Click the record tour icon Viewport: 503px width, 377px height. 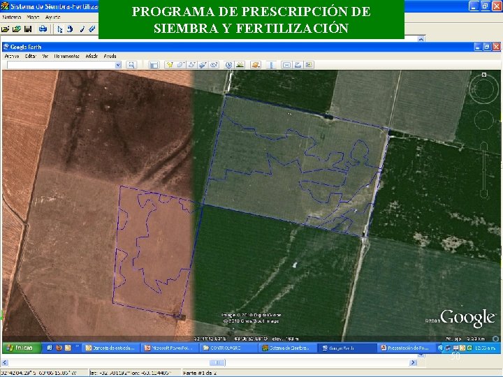pyautogui.click(x=214, y=65)
